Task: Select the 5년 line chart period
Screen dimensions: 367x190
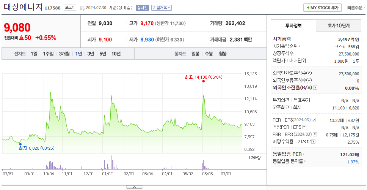Action: pos(103,54)
